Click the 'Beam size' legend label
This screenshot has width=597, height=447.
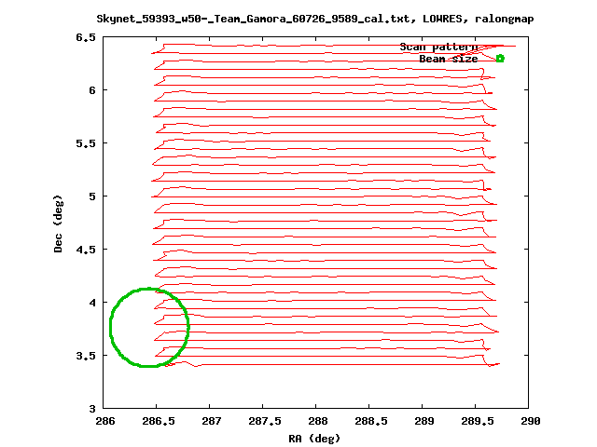click(x=448, y=59)
